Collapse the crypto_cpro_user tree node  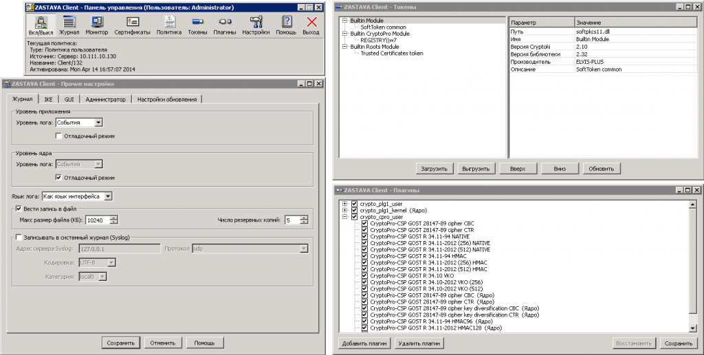345,217
